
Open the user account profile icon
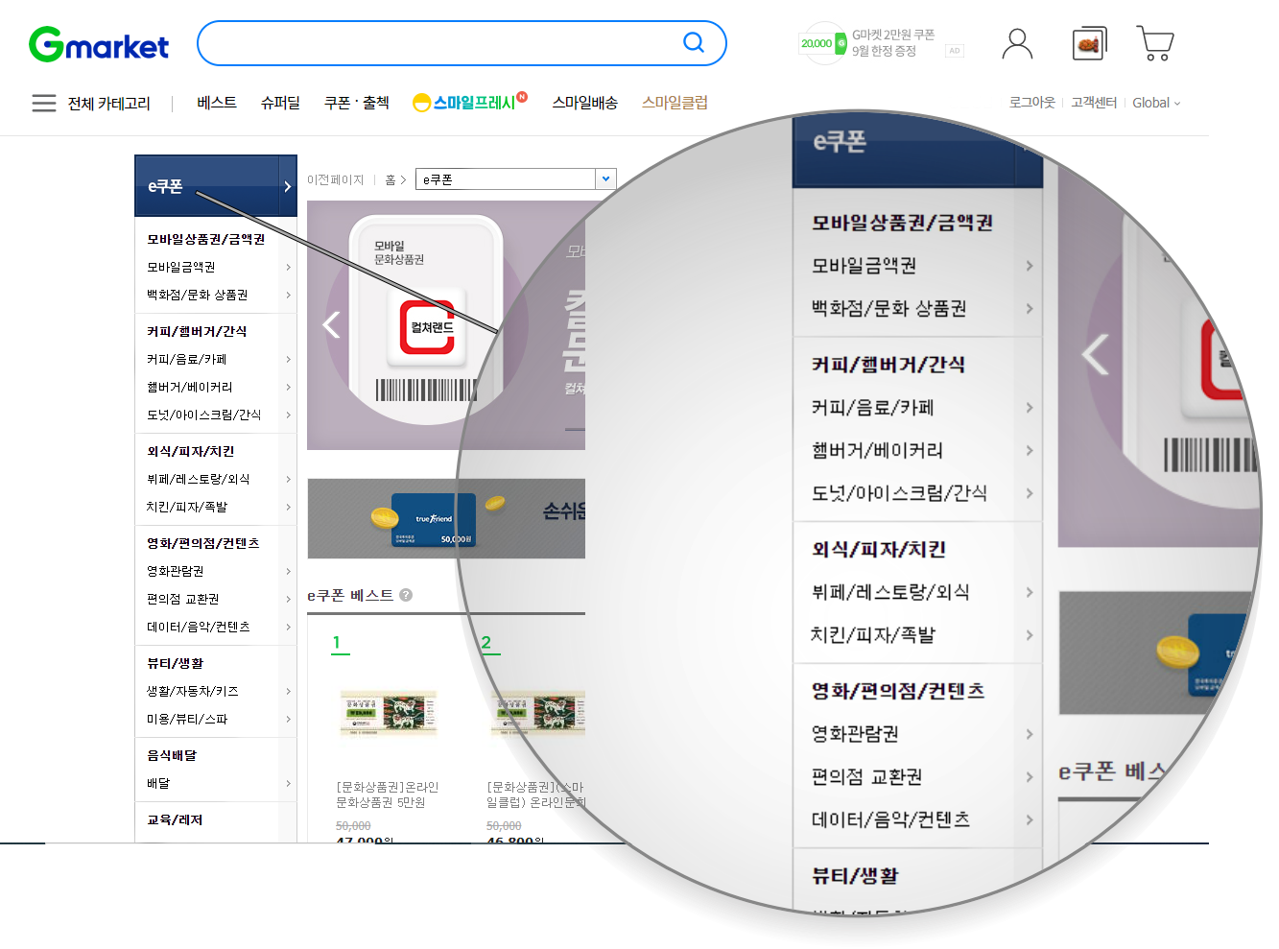pyautogui.click(x=1017, y=43)
